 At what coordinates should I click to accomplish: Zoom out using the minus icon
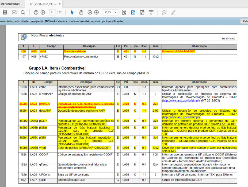90,12
